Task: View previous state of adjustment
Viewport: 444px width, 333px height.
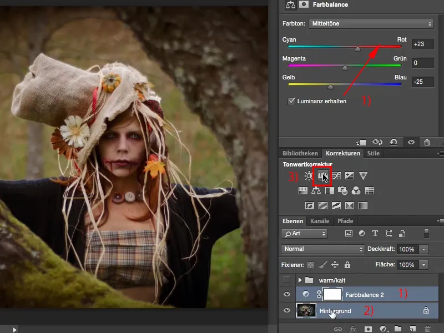Action: [377, 142]
